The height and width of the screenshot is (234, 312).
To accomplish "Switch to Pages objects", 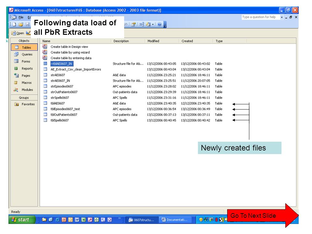I will [24, 76].
